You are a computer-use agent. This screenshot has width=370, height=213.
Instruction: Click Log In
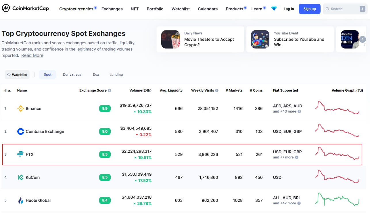click(289, 9)
